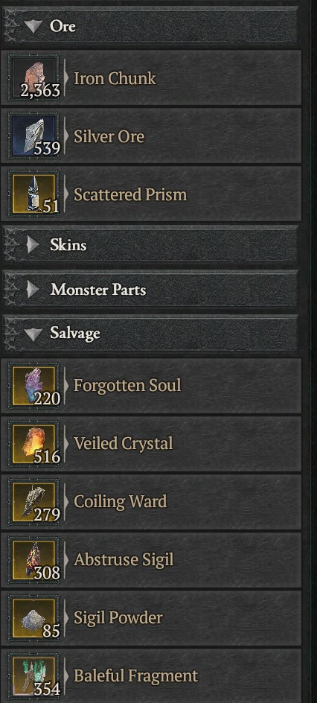Click the Veiled Crystal icon
317x703 pixels.
pos(33,444)
